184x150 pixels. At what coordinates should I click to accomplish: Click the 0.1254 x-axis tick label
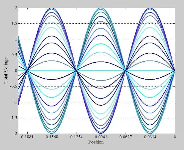click(77, 137)
